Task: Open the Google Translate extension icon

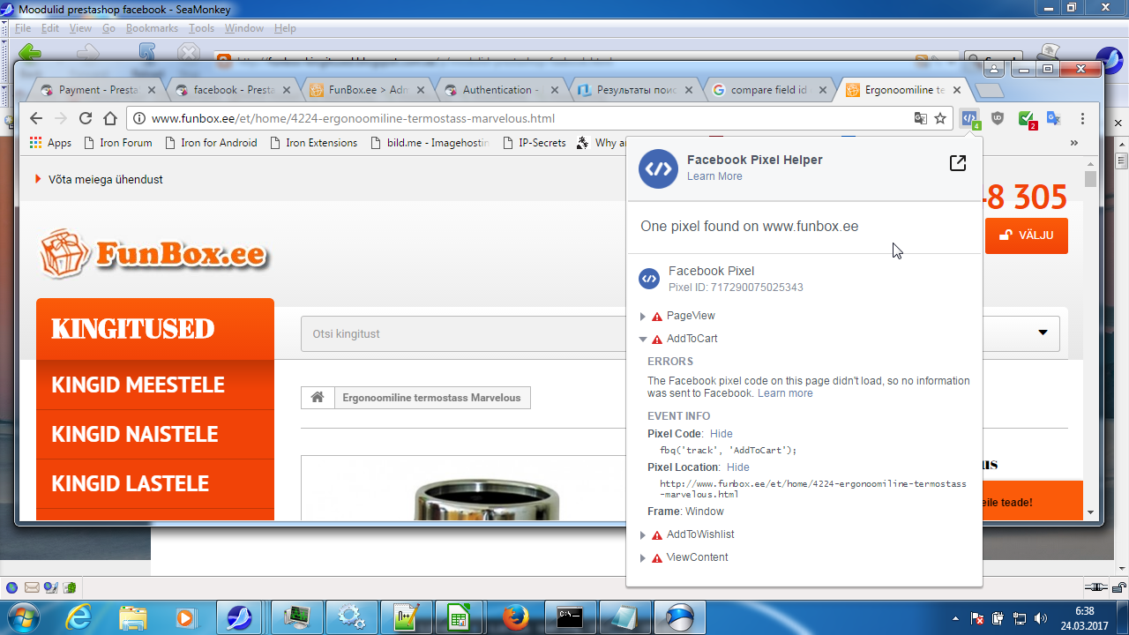Action: coord(1053,118)
